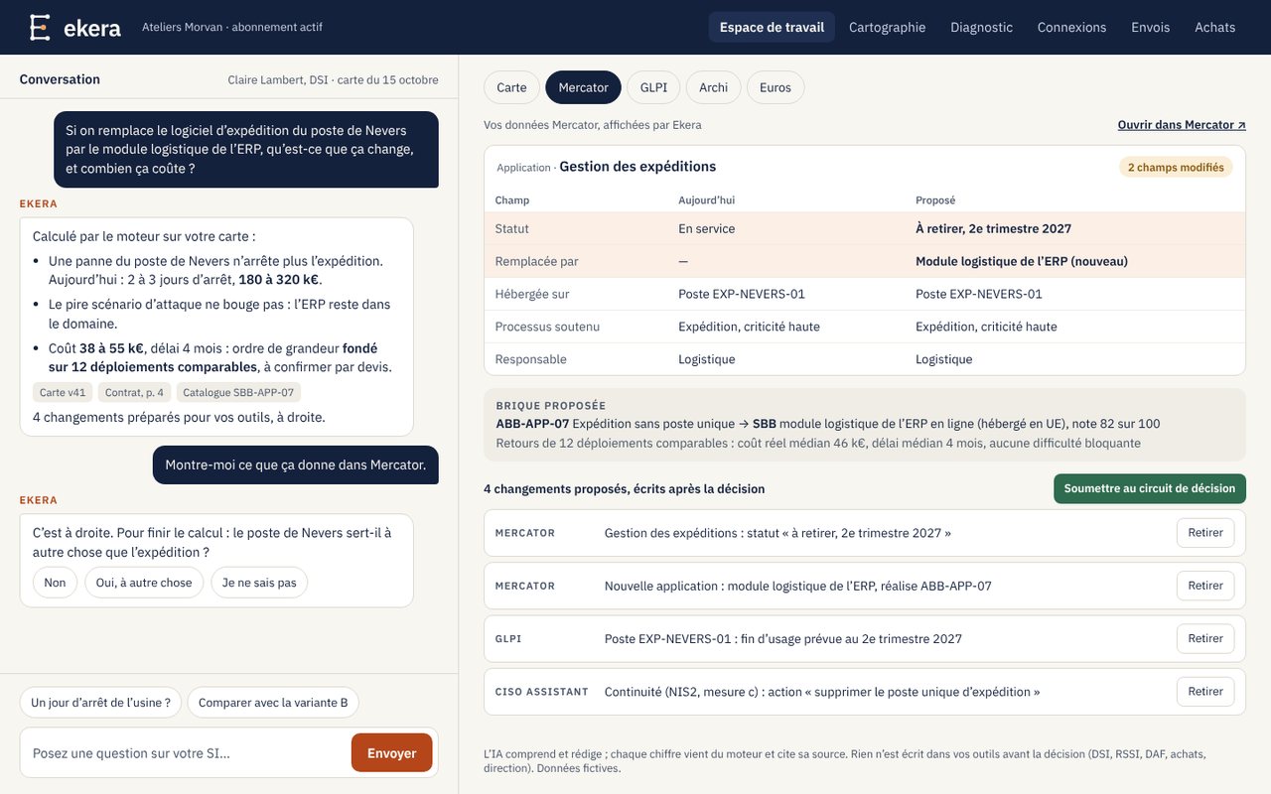Click the 'Gestion des expéditions' application title
The height and width of the screenshot is (794, 1271).
click(x=637, y=167)
